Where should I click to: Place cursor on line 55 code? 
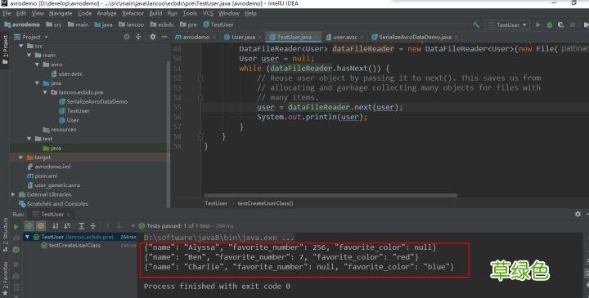pyautogui.click(x=330, y=107)
